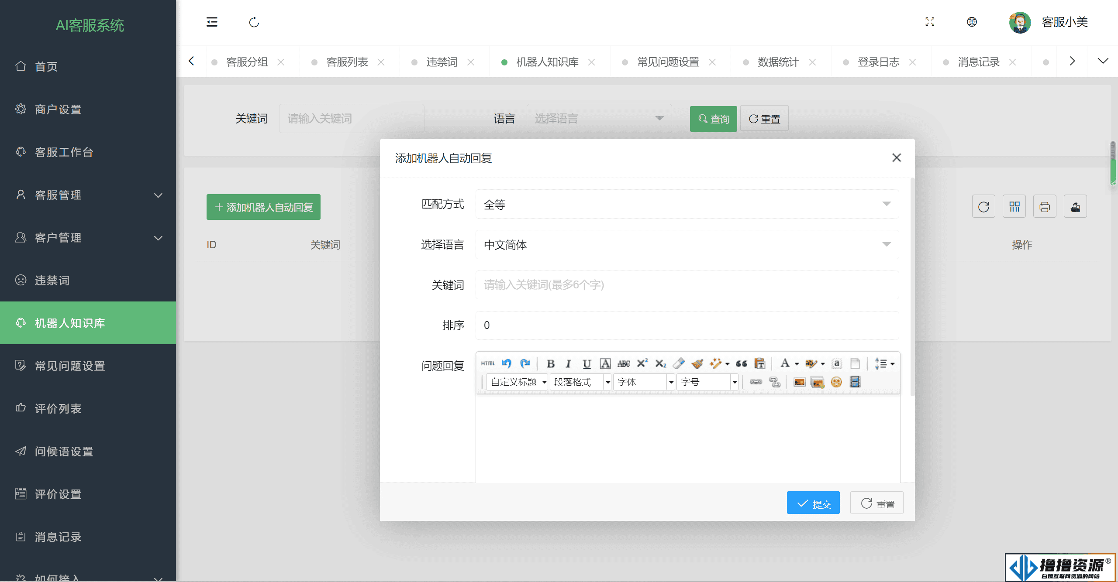Click the auto-typeset magic wand

716,363
